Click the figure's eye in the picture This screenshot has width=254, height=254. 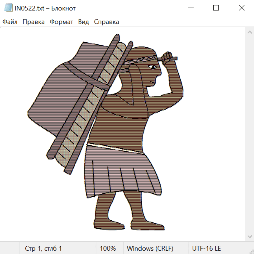(x=153, y=67)
